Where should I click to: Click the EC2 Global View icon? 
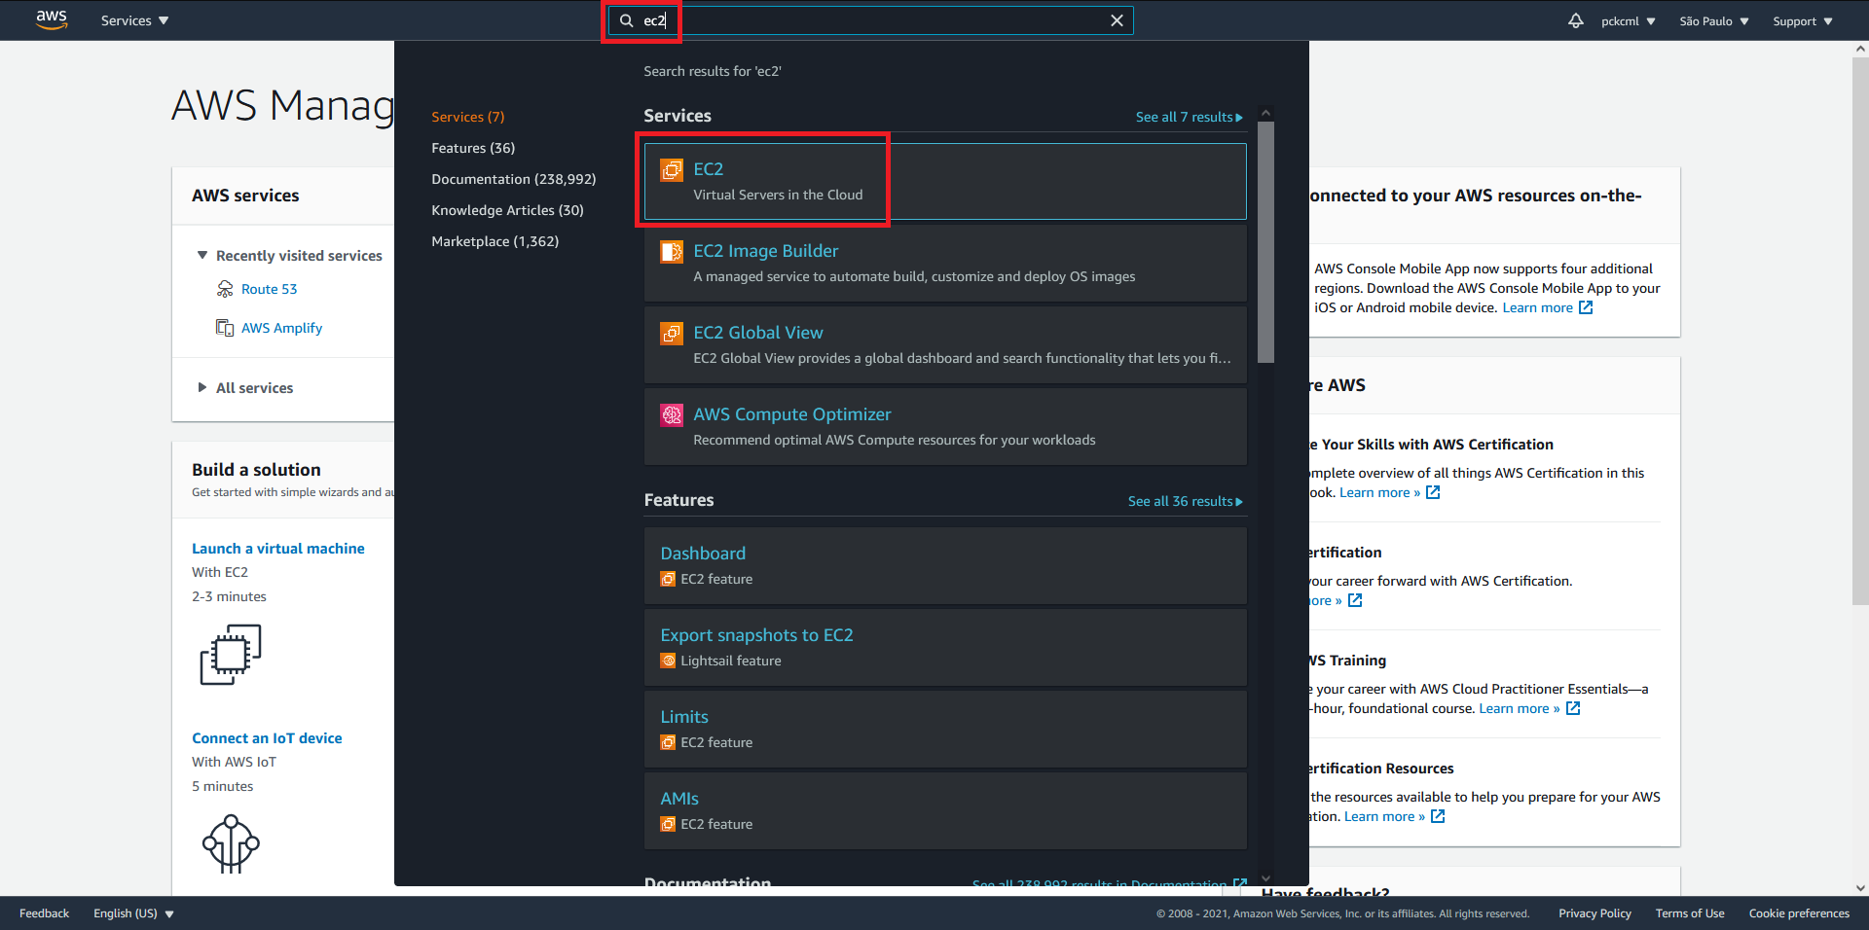click(672, 333)
